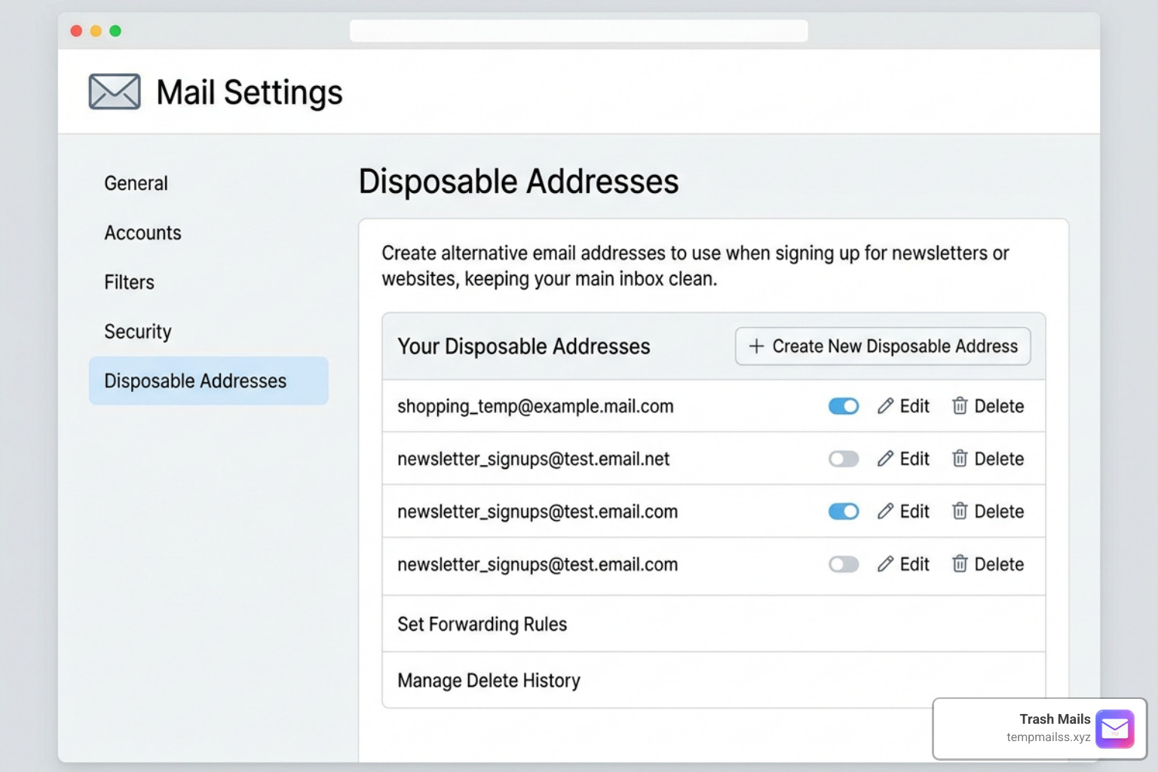Open the General settings section
Image resolution: width=1158 pixels, height=772 pixels.
coord(136,183)
